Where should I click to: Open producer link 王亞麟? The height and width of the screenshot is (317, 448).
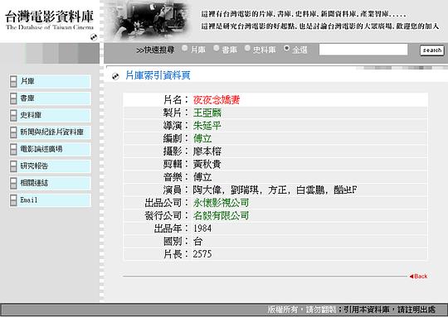pos(207,113)
